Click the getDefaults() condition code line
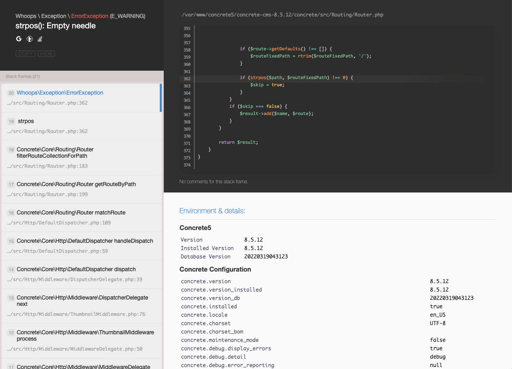Viewport: 512px width, 369px height. [286, 49]
